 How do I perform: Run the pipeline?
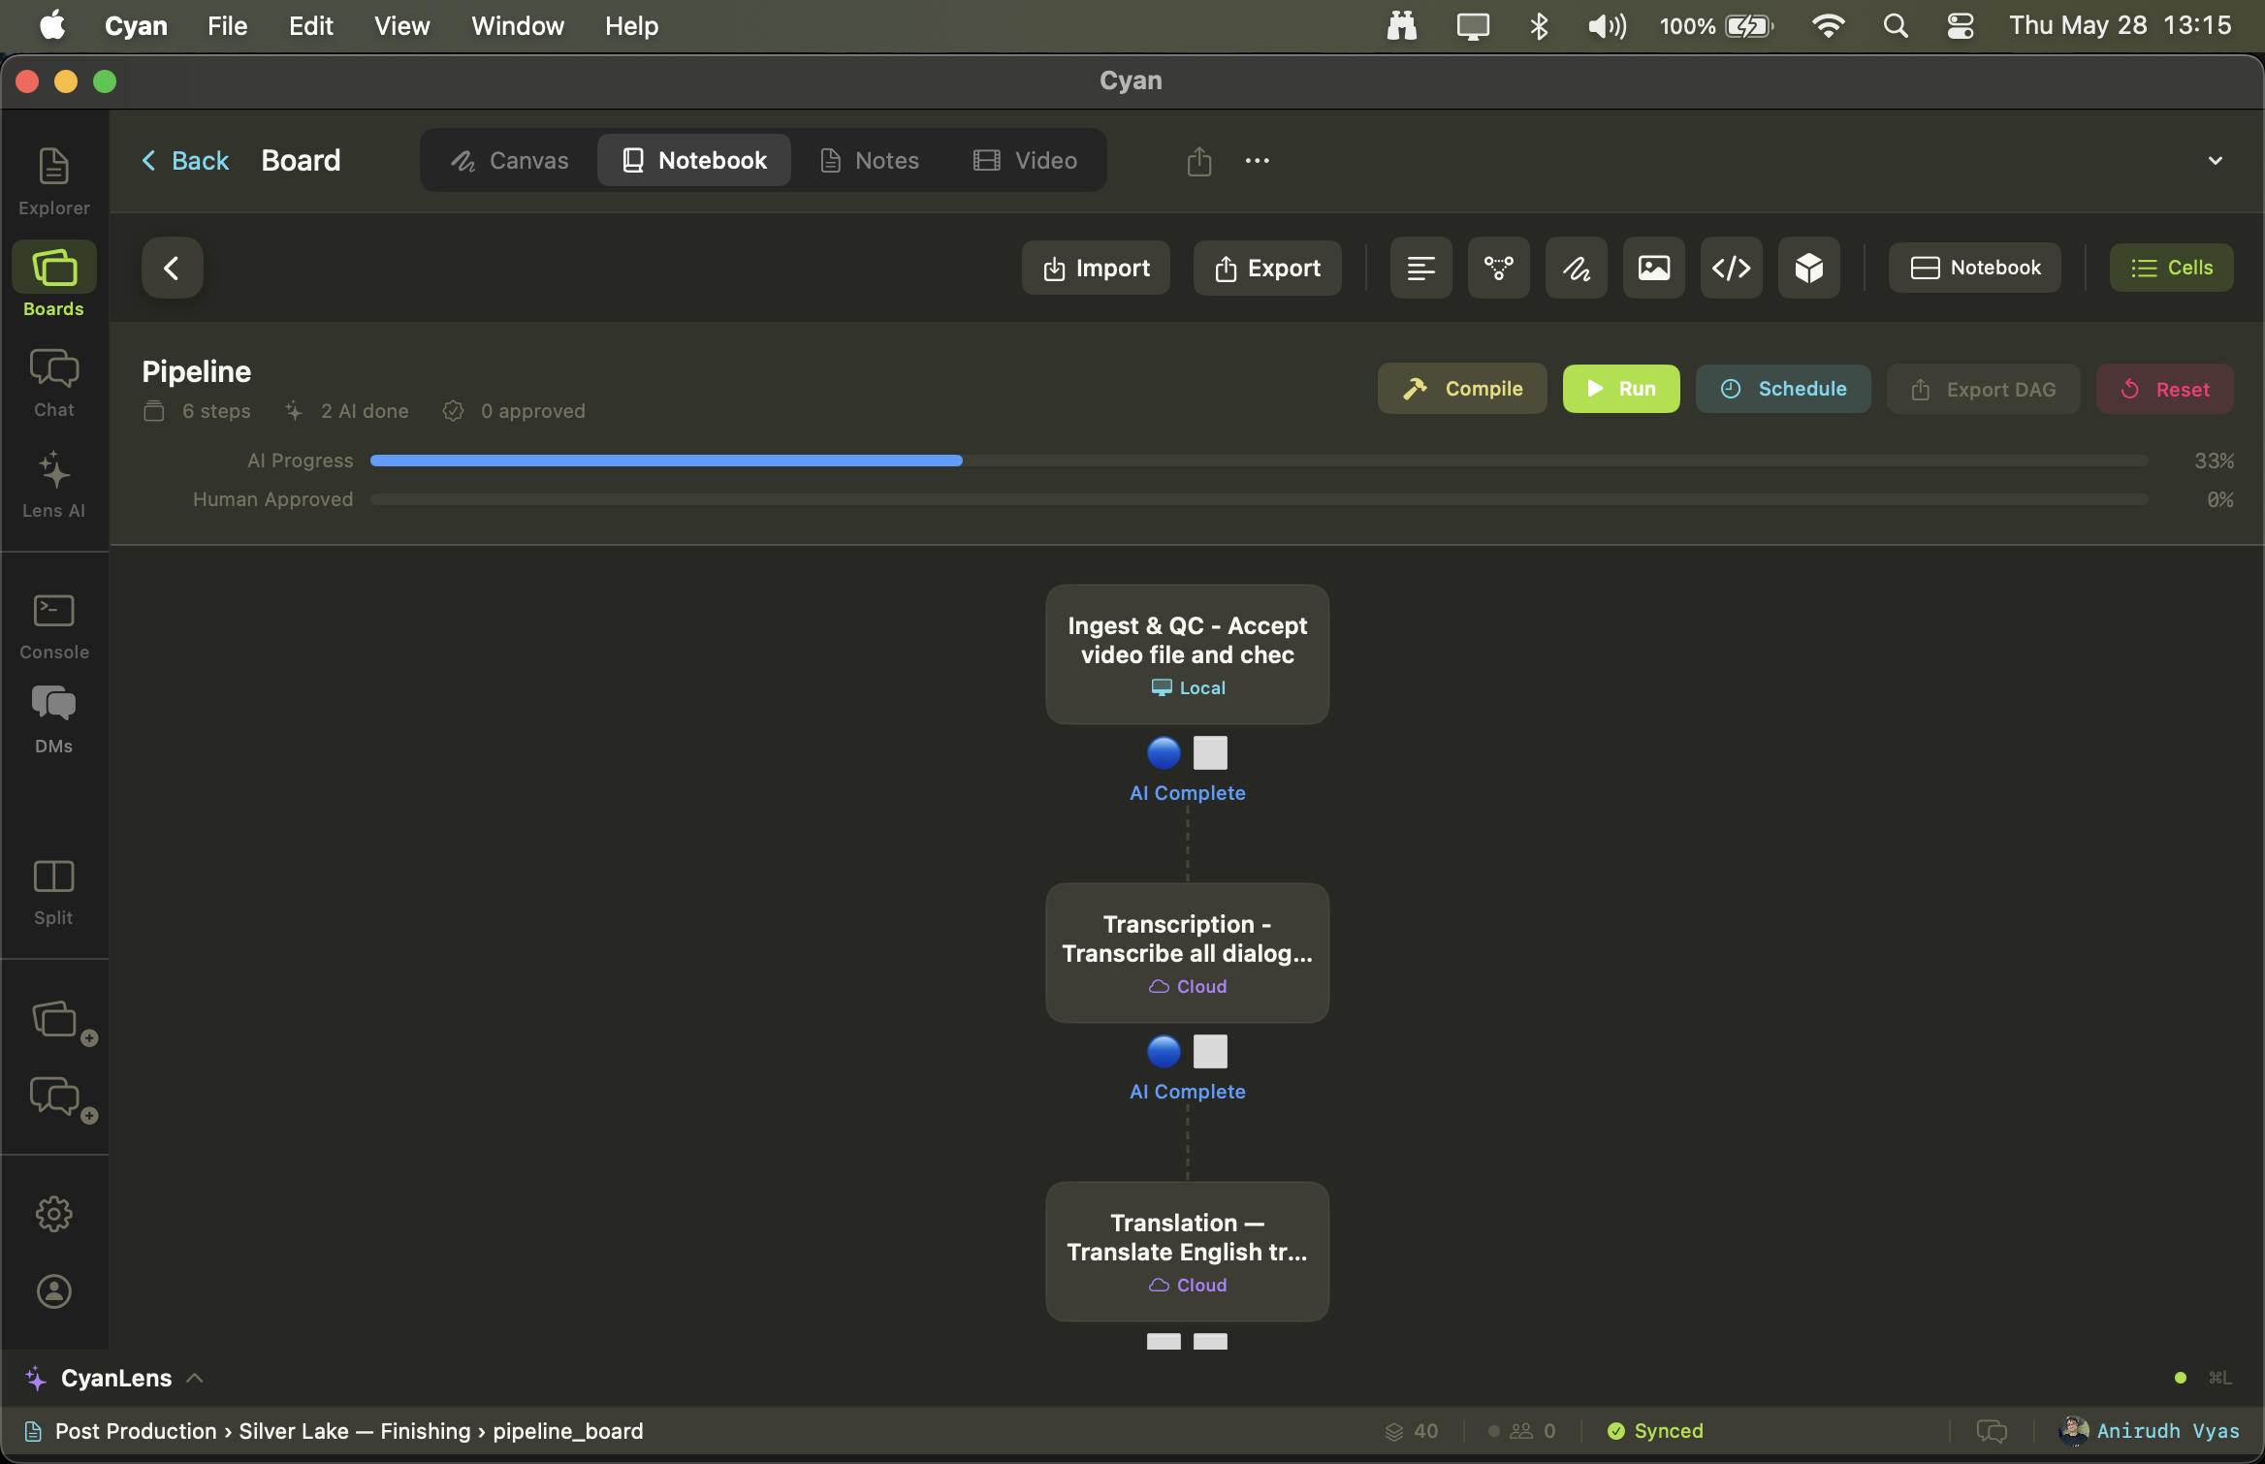(x=1621, y=389)
